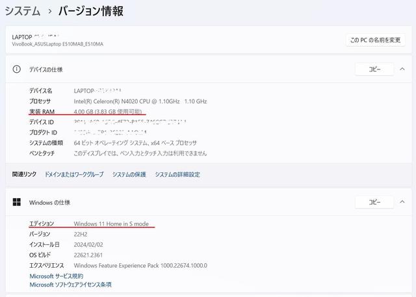Select the 4.00 GB (3.83 GB 使用可能) value
The width and height of the screenshot is (416, 297).
point(108,112)
